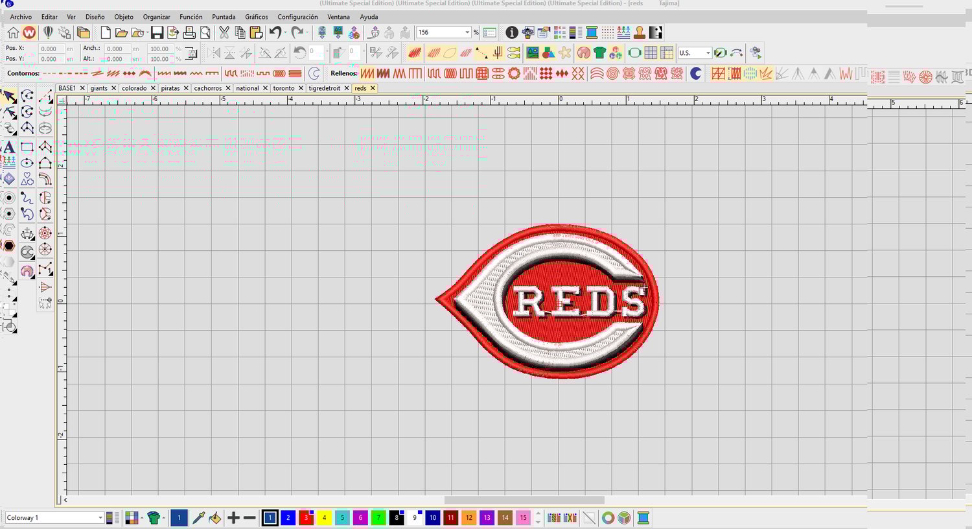The width and height of the screenshot is (972, 529).
Task: Click the Home icon in top toolbar
Action: 13,32
